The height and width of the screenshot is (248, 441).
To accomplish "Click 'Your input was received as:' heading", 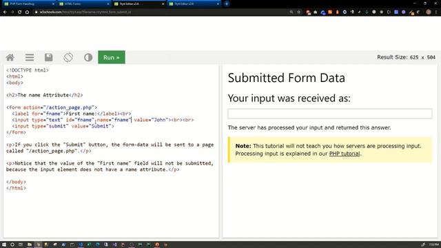I will (289, 98).
